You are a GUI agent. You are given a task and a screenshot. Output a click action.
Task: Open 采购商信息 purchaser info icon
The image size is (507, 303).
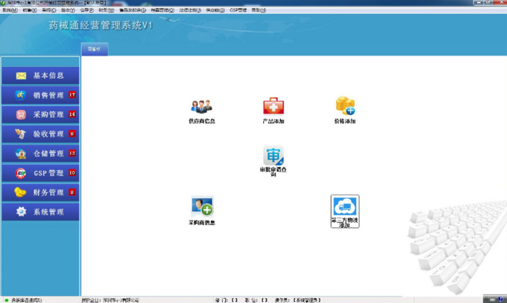tap(201, 206)
